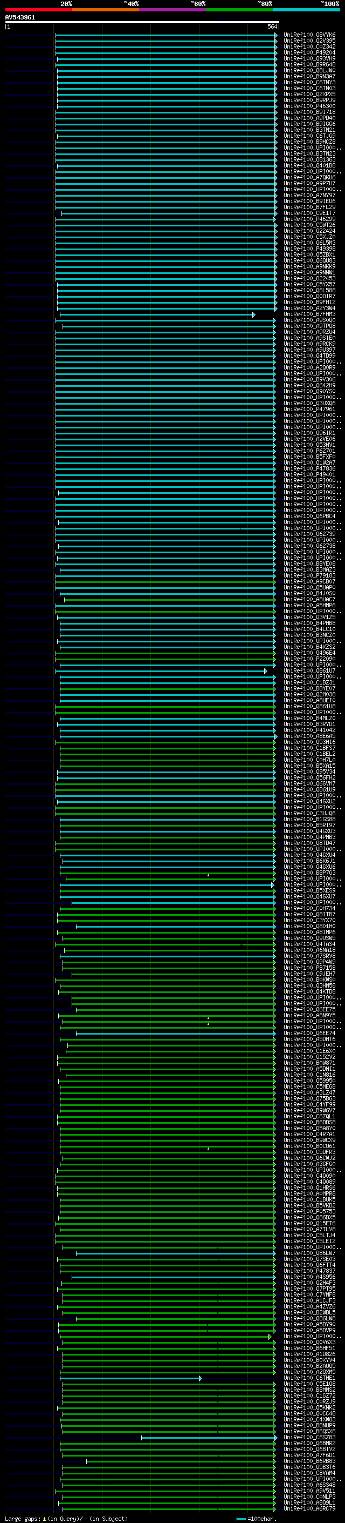Click the partial cyan bar for UniRef100_C6SZ83
Viewport: 345px width, 1523px height.
pos(209,1437)
